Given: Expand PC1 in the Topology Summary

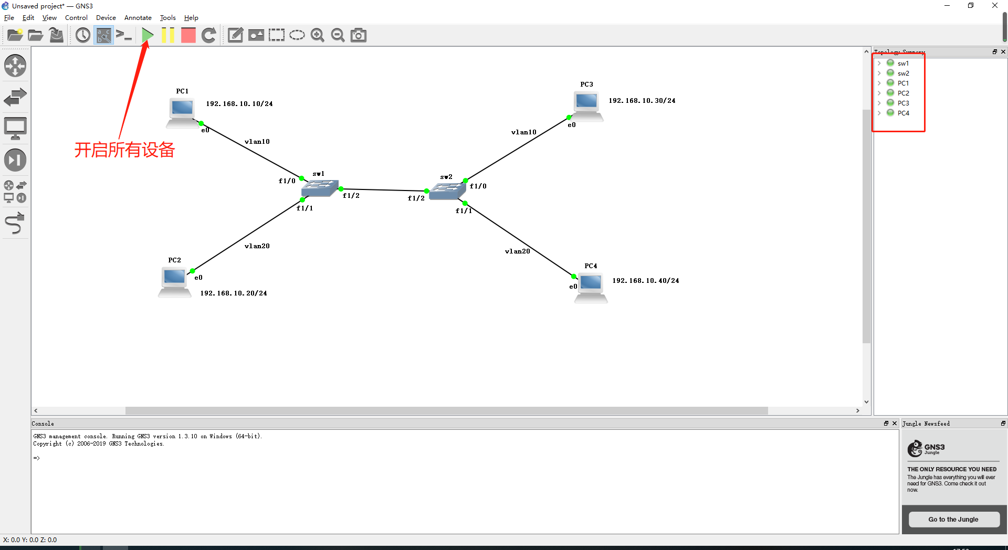Looking at the screenshot, I should [x=880, y=83].
